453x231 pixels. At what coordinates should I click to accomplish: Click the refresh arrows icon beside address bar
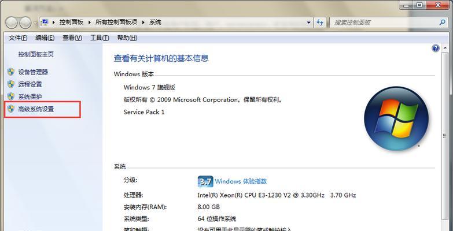coord(319,22)
